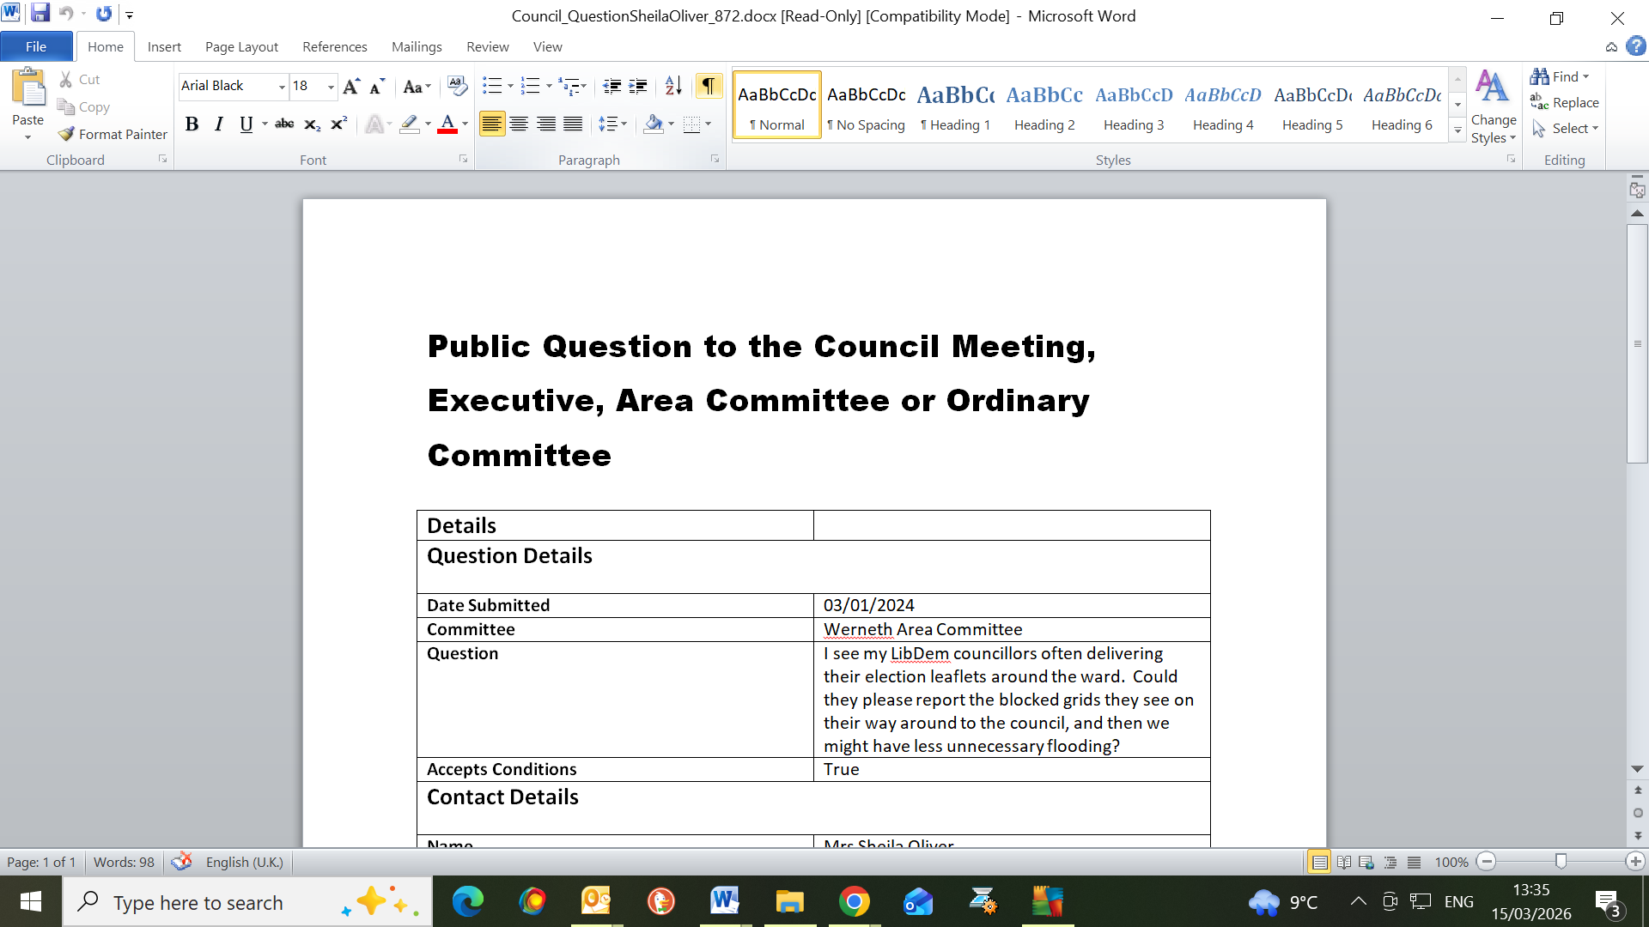Toggle Italic formatting
1649x927 pixels.
(x=219, y=124)
